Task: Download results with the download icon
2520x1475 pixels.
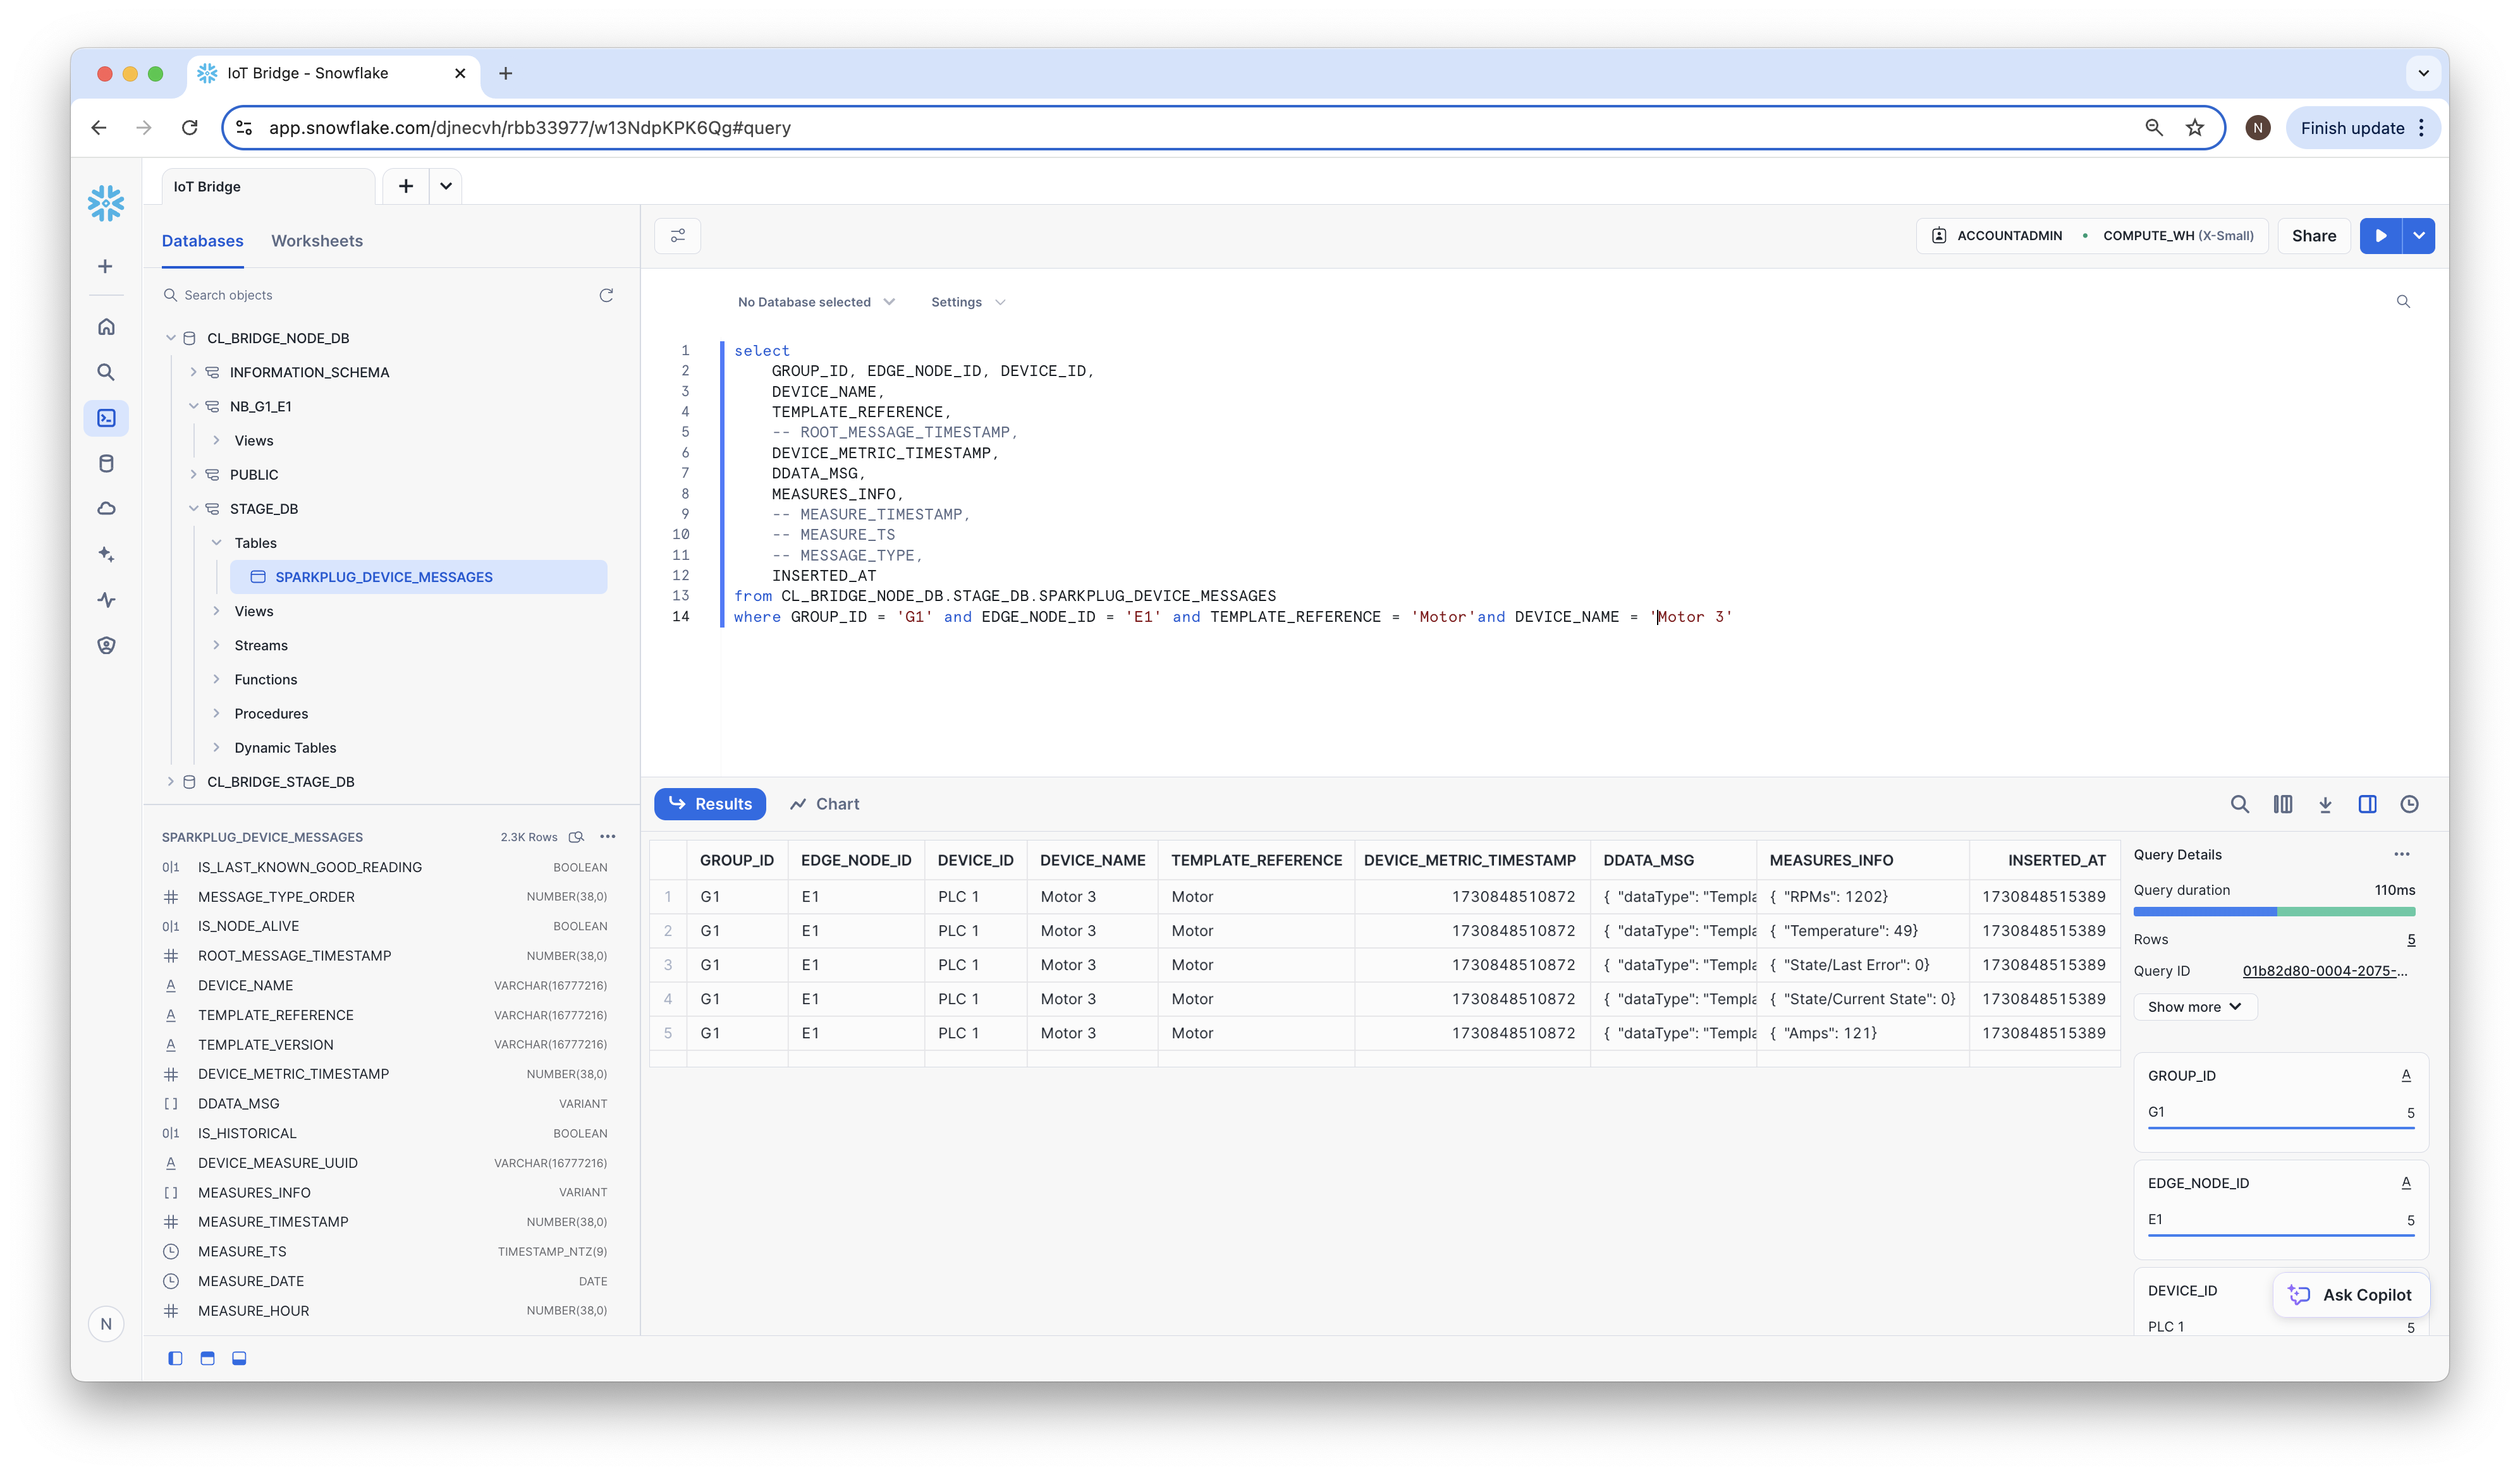Action: pos(2325,804)
